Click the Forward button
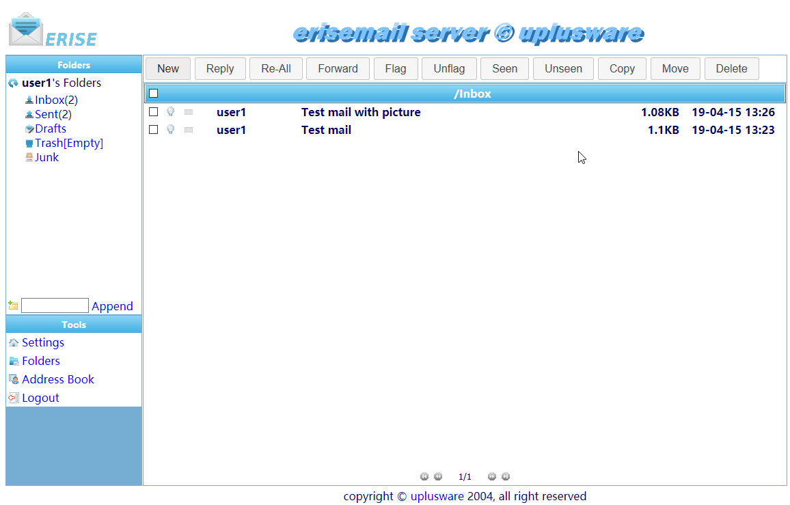The image size is (790, 505). [x=338, y=68]
